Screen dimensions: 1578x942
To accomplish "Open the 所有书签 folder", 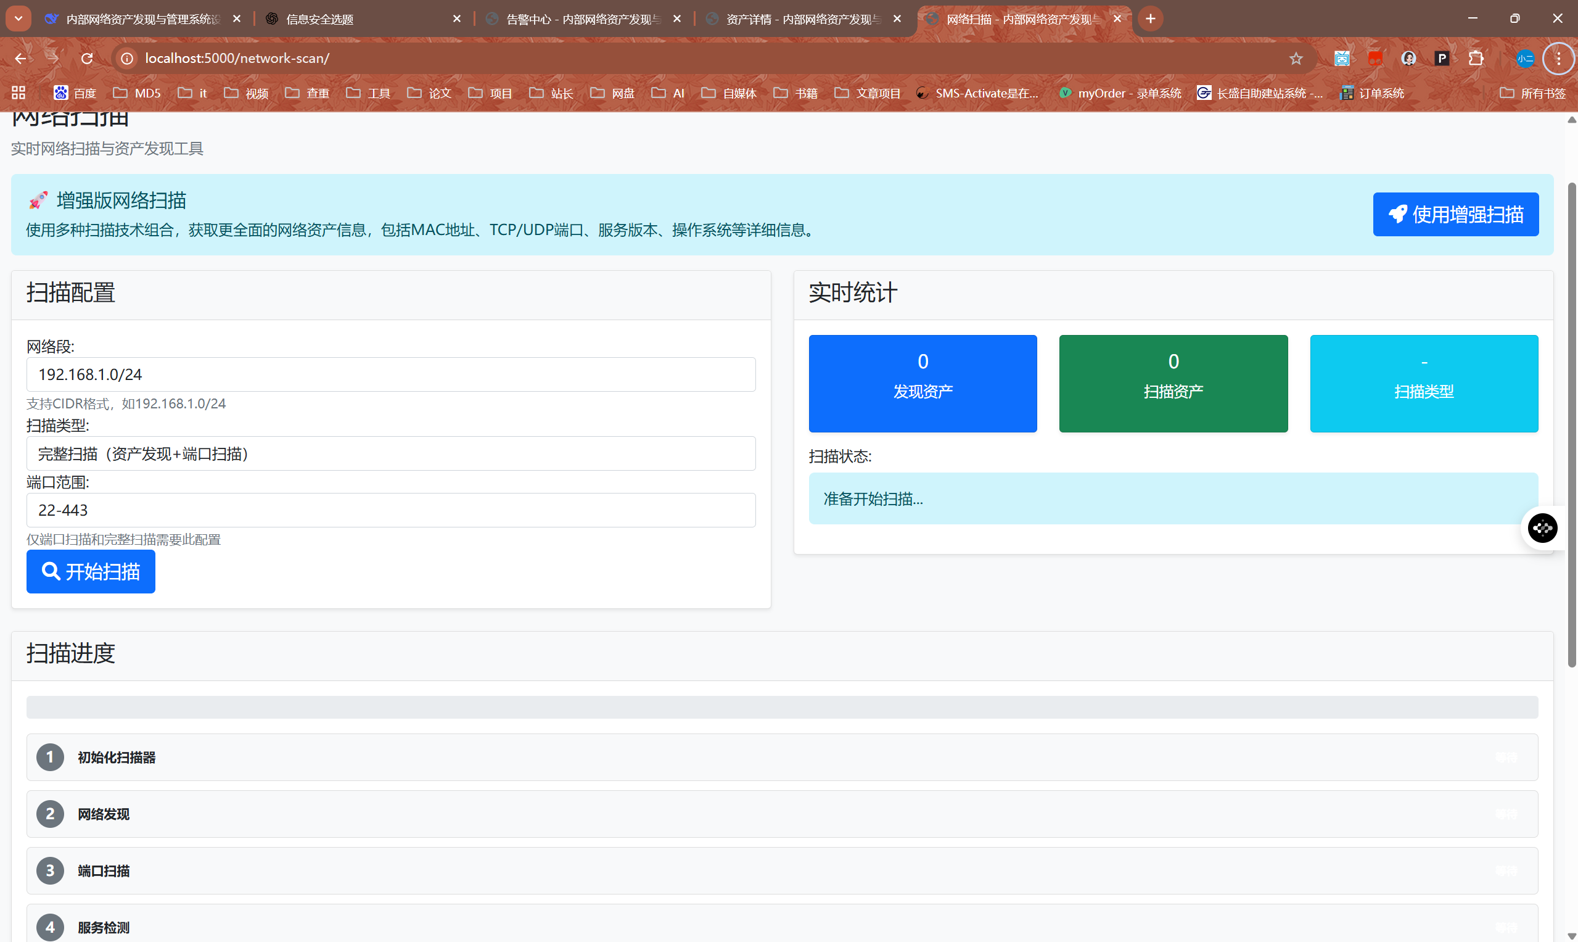I will (x=1533, y=93).
